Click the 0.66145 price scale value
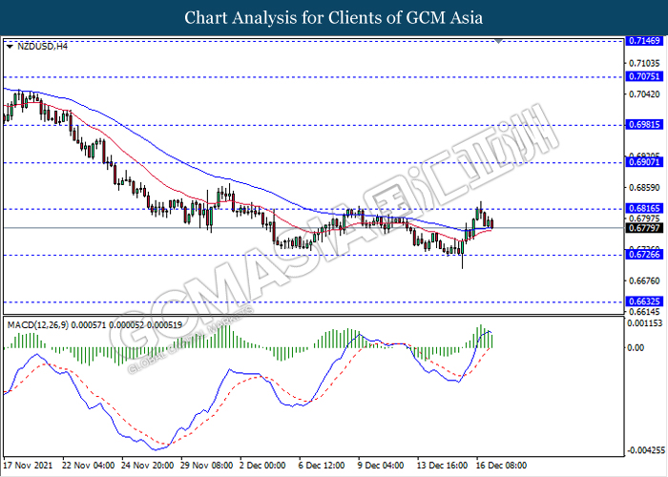The width and height of the screenshot is (668, 477). coord(644,311)
